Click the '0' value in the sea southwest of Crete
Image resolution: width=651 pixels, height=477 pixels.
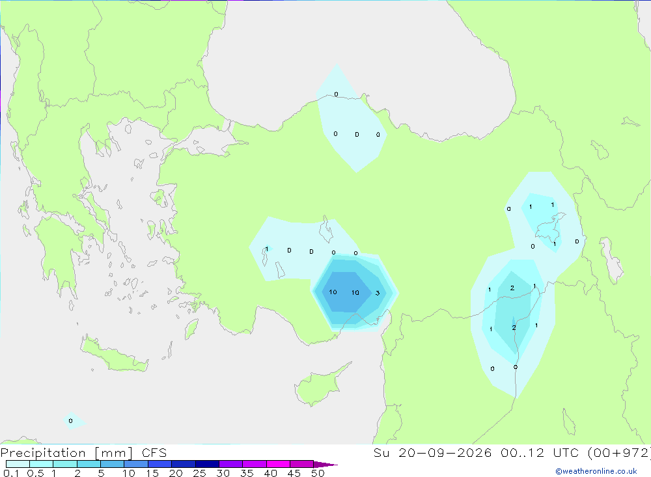(x=70, y=421)
